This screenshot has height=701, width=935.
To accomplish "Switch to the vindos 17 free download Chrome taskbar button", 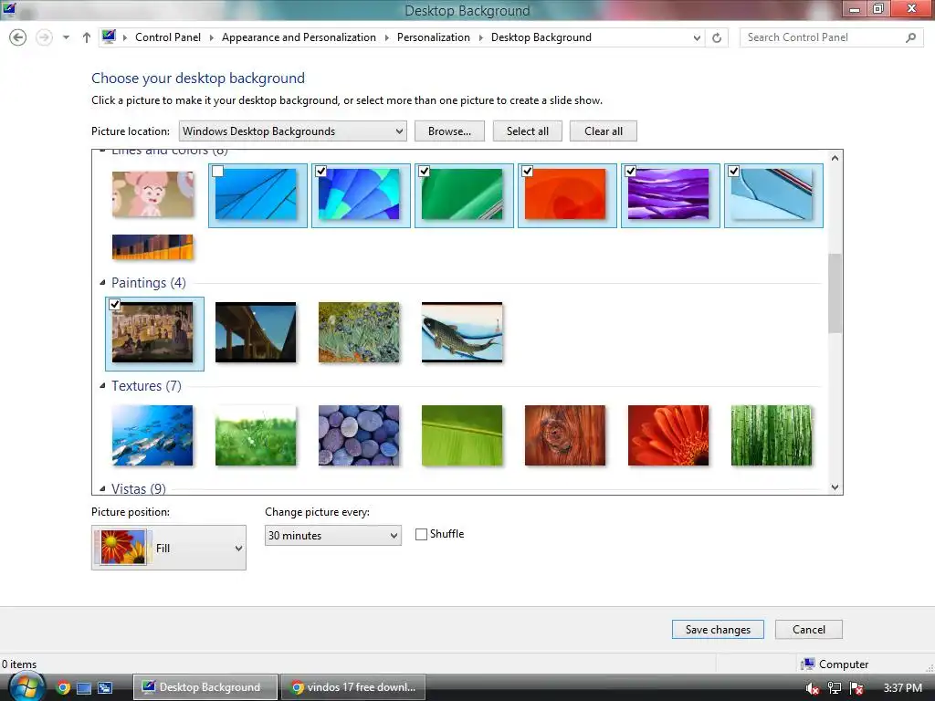I will pyautogui.click(x=353, y=687).
